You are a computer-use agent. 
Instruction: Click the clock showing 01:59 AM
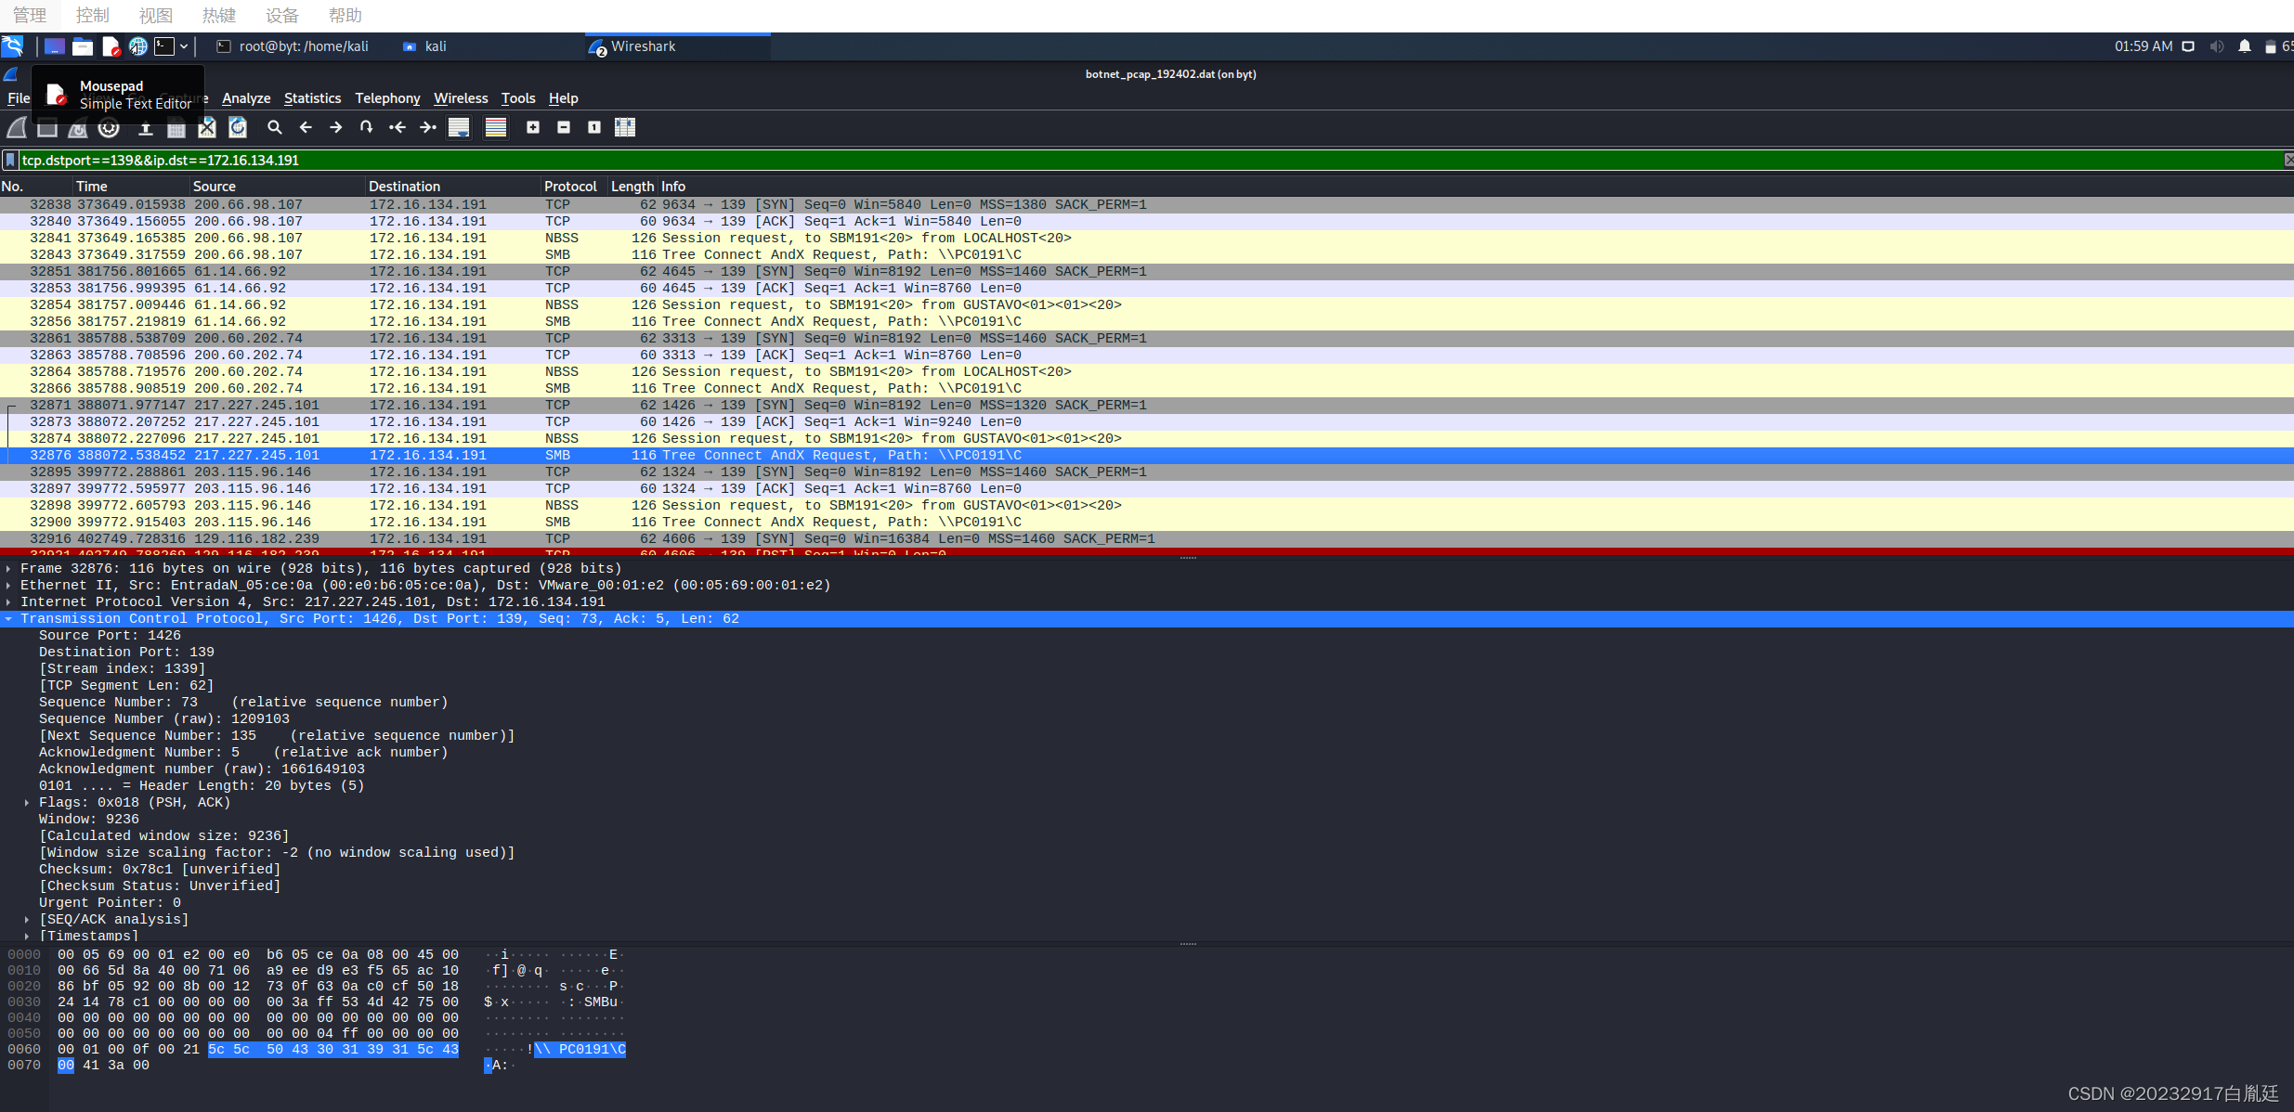pyautogui.click(x=2144, y=46)
